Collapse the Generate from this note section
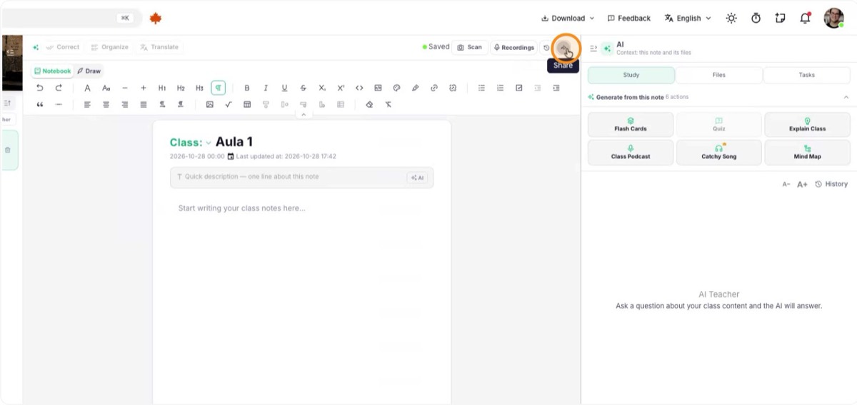The image size is (857, 405). pos(846,97)
